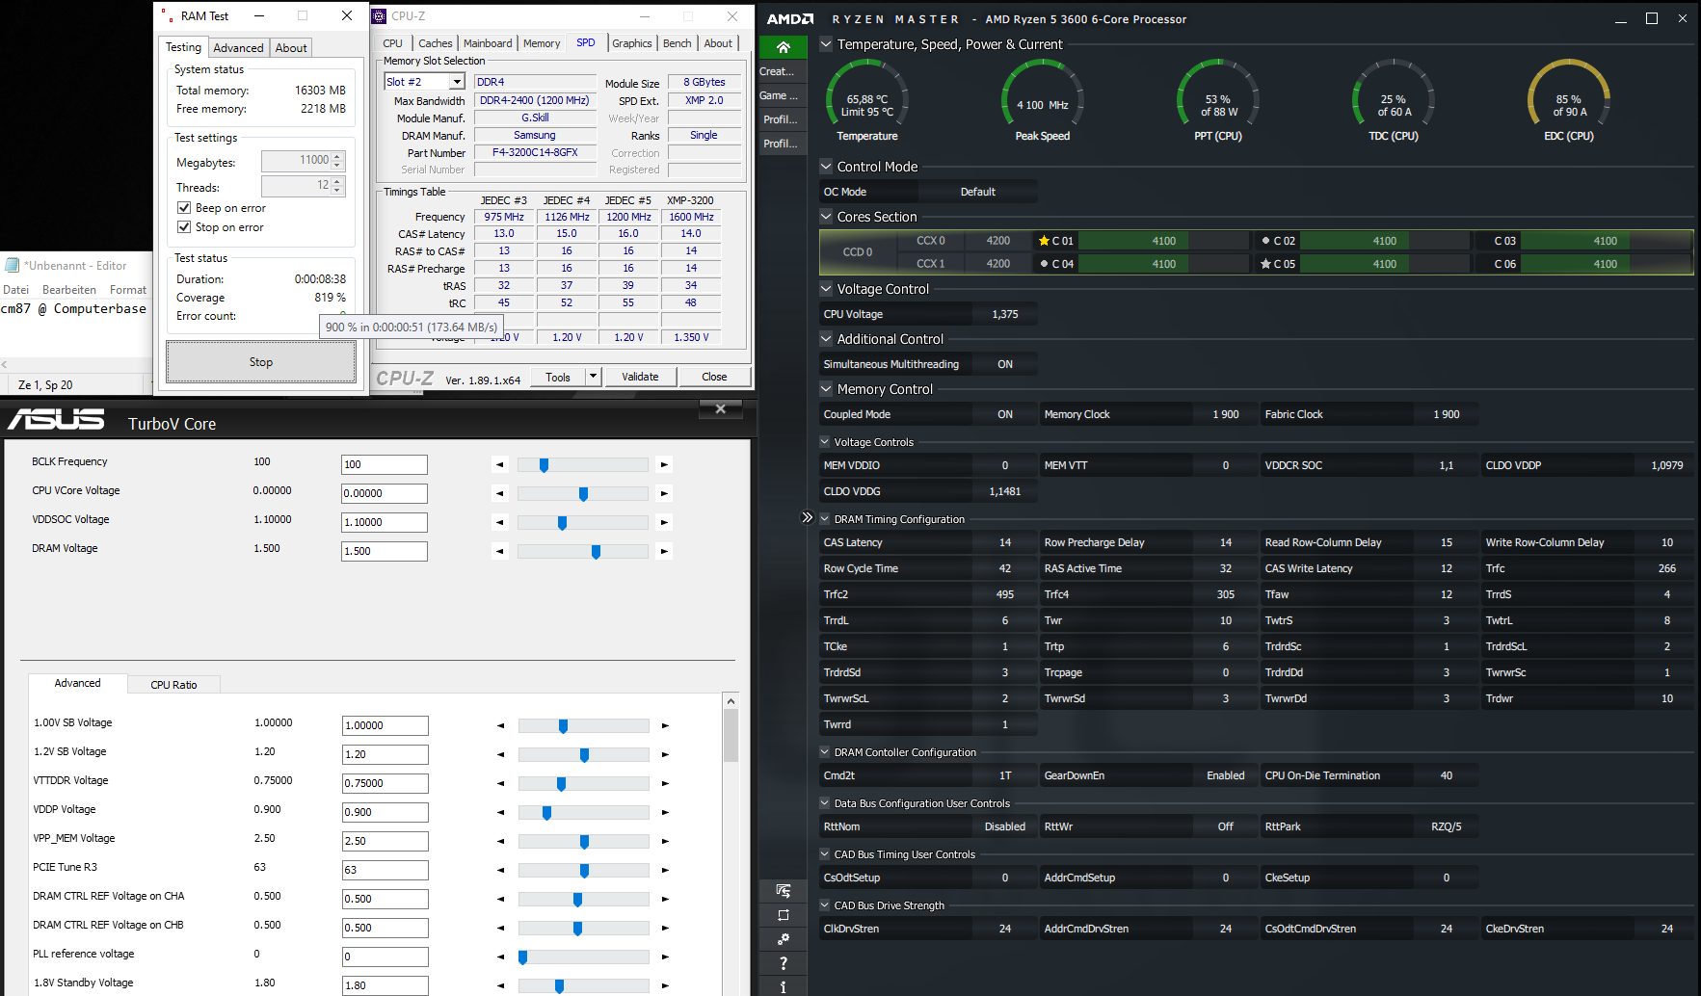Switch to TurboV CPU Ratio tab
The width and height of the screenshot is (1701, 996).
tap(173, 685)
